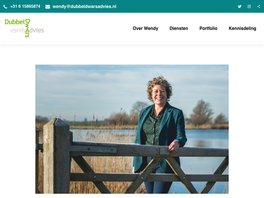Click the share icon in top bar
The width and height of the screenshot is (264, 198).
(259, 6)
